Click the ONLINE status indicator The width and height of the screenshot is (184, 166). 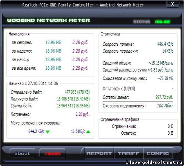[163, 22]
